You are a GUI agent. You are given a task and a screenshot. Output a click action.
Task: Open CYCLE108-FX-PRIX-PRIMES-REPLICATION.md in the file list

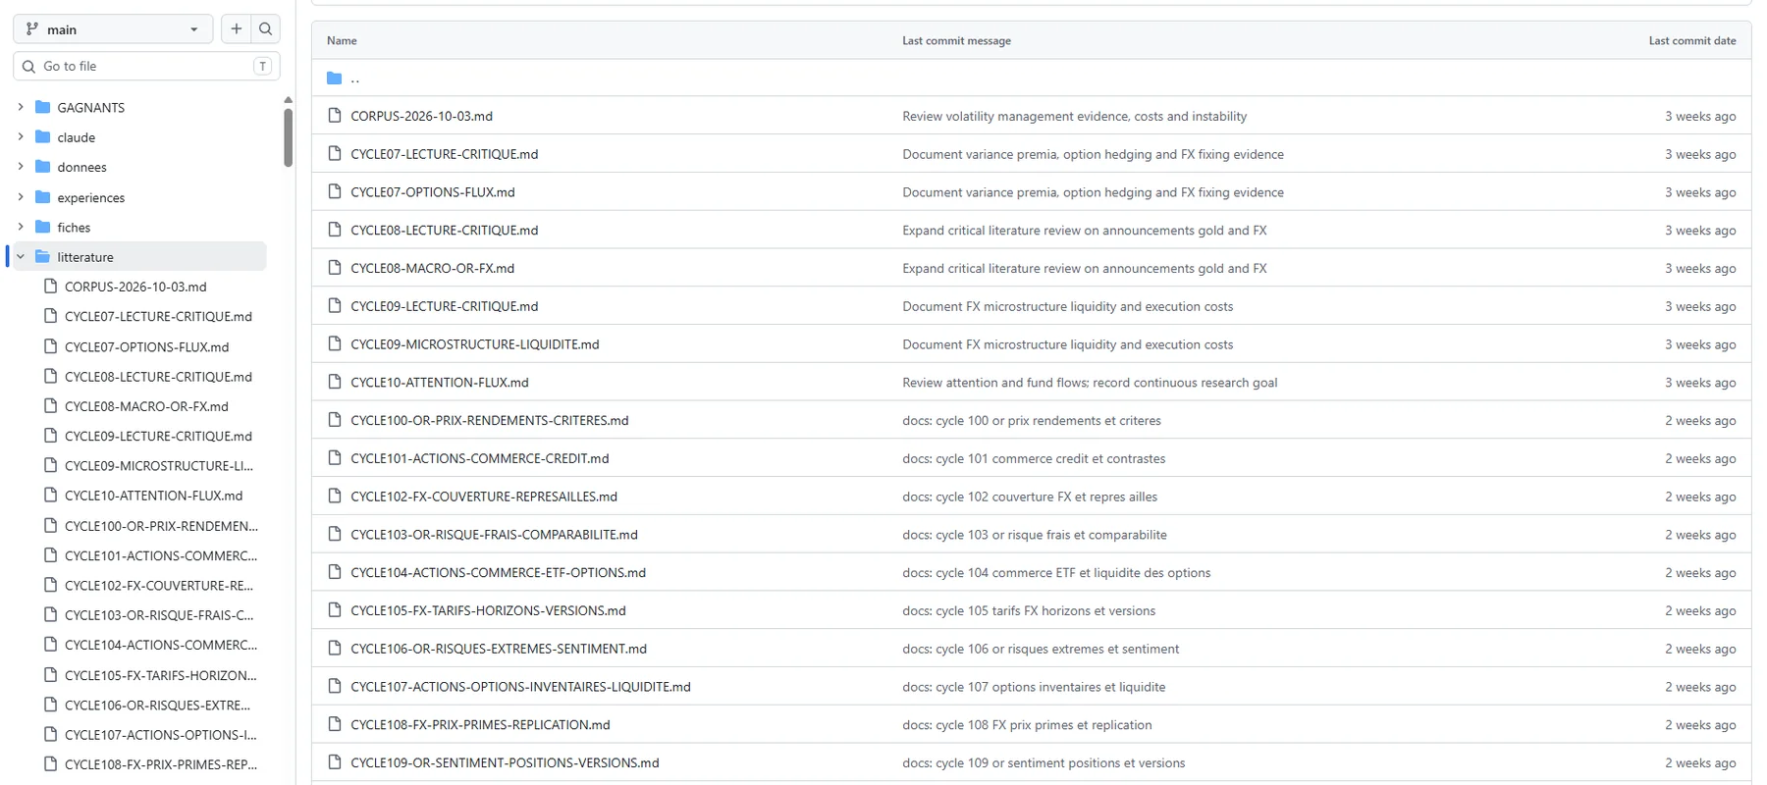[x=480, y=725]
